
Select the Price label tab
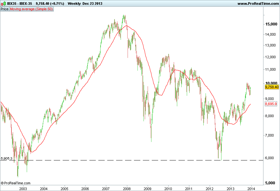pyautogui.click(x=5, y=9)
